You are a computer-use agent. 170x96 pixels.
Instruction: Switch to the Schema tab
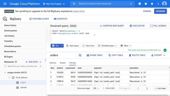53,63
